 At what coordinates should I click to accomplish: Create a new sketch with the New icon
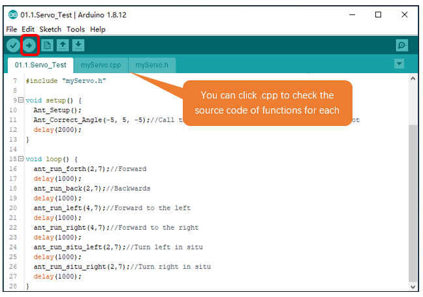click(47, 45)
